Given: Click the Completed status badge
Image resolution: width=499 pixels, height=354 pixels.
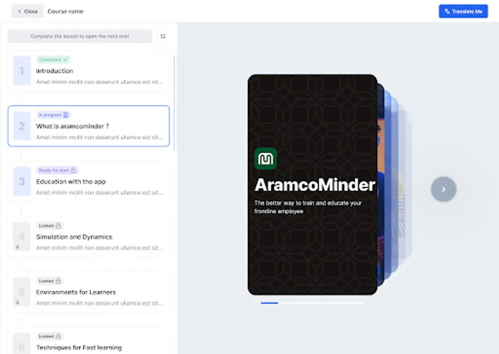Looking at the screenshot, I should pos(53,60).
